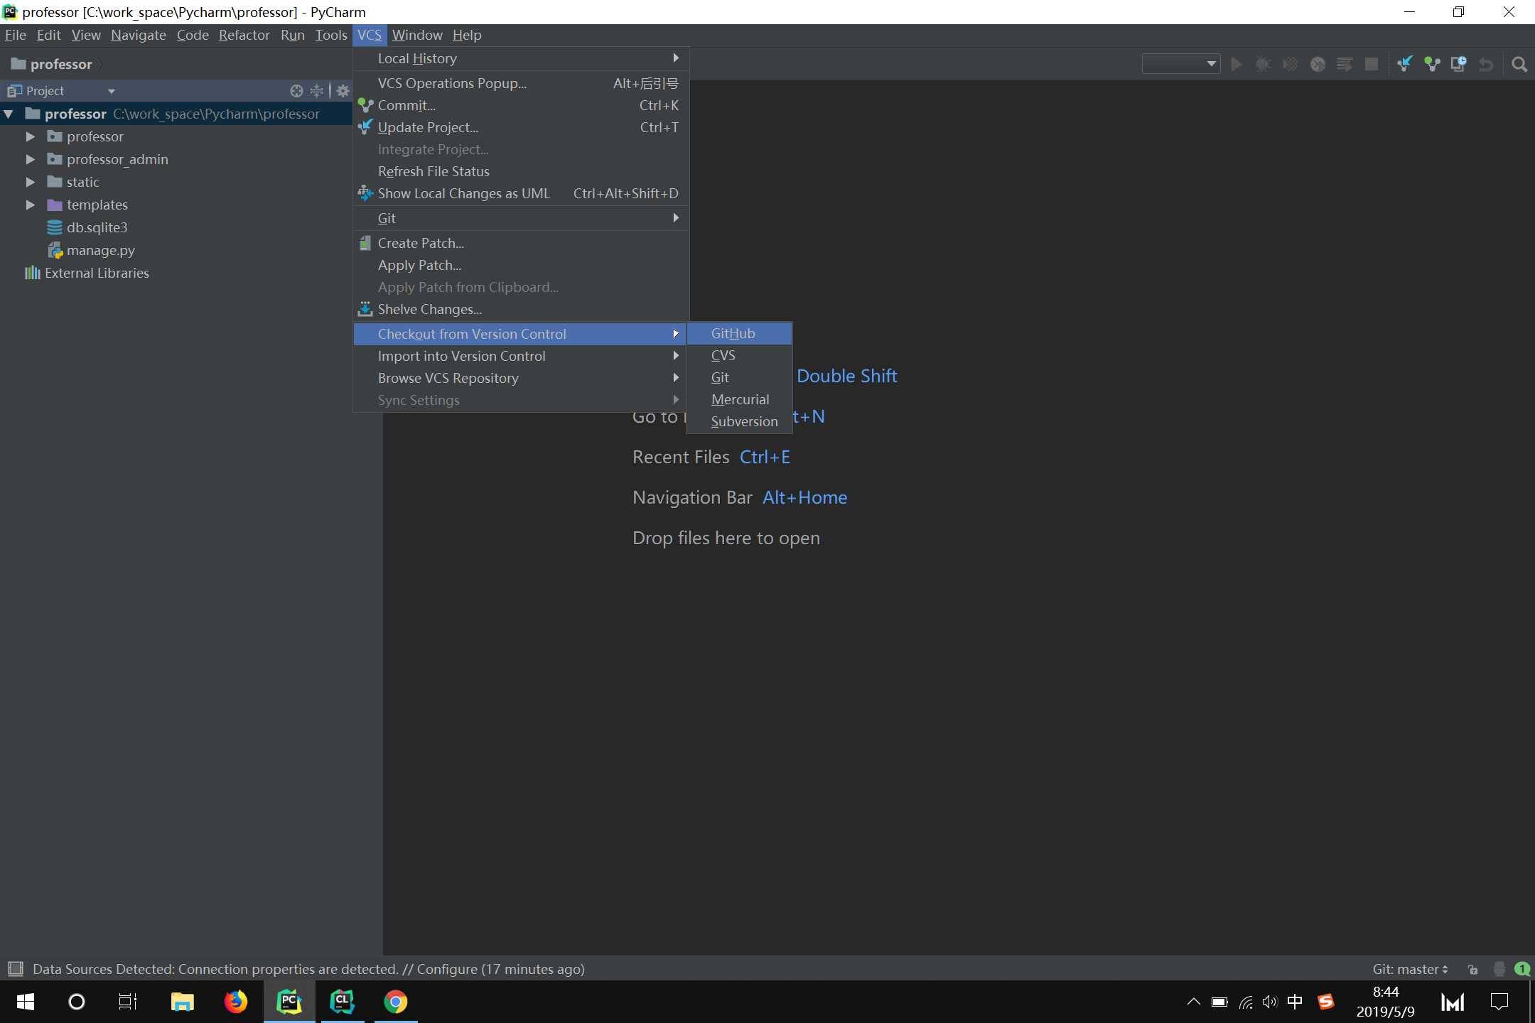Open Chrome from the Windows taskbar

coord(395,1002)
